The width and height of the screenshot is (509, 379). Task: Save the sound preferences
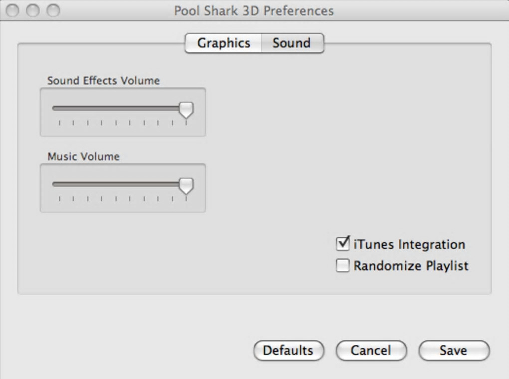coord(453,351)
